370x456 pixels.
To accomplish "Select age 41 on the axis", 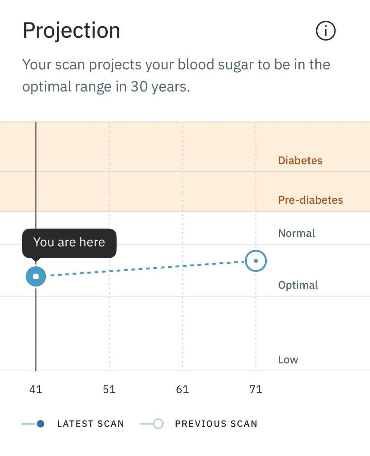I will pyautogui.click(x=36, y=389).
